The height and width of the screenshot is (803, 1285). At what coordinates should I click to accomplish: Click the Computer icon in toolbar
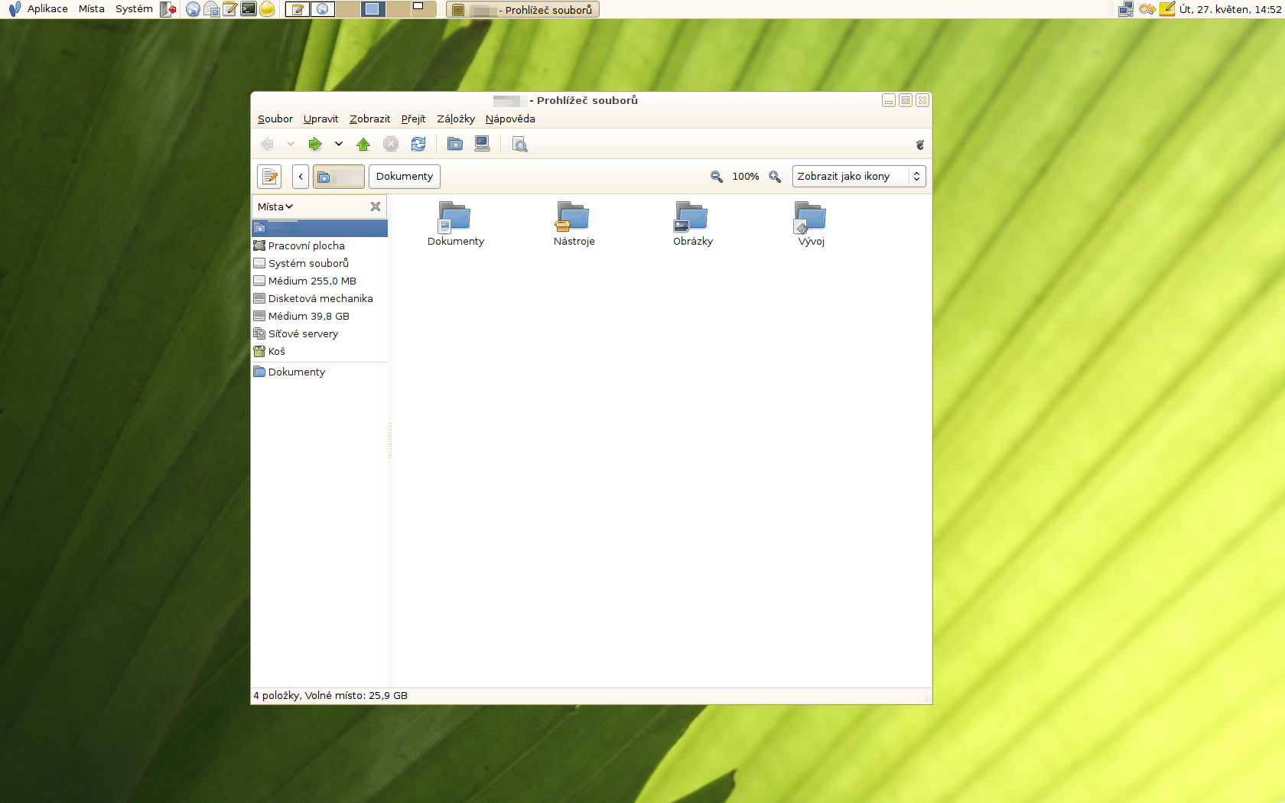pyautogui.click(x=482, y=145)
